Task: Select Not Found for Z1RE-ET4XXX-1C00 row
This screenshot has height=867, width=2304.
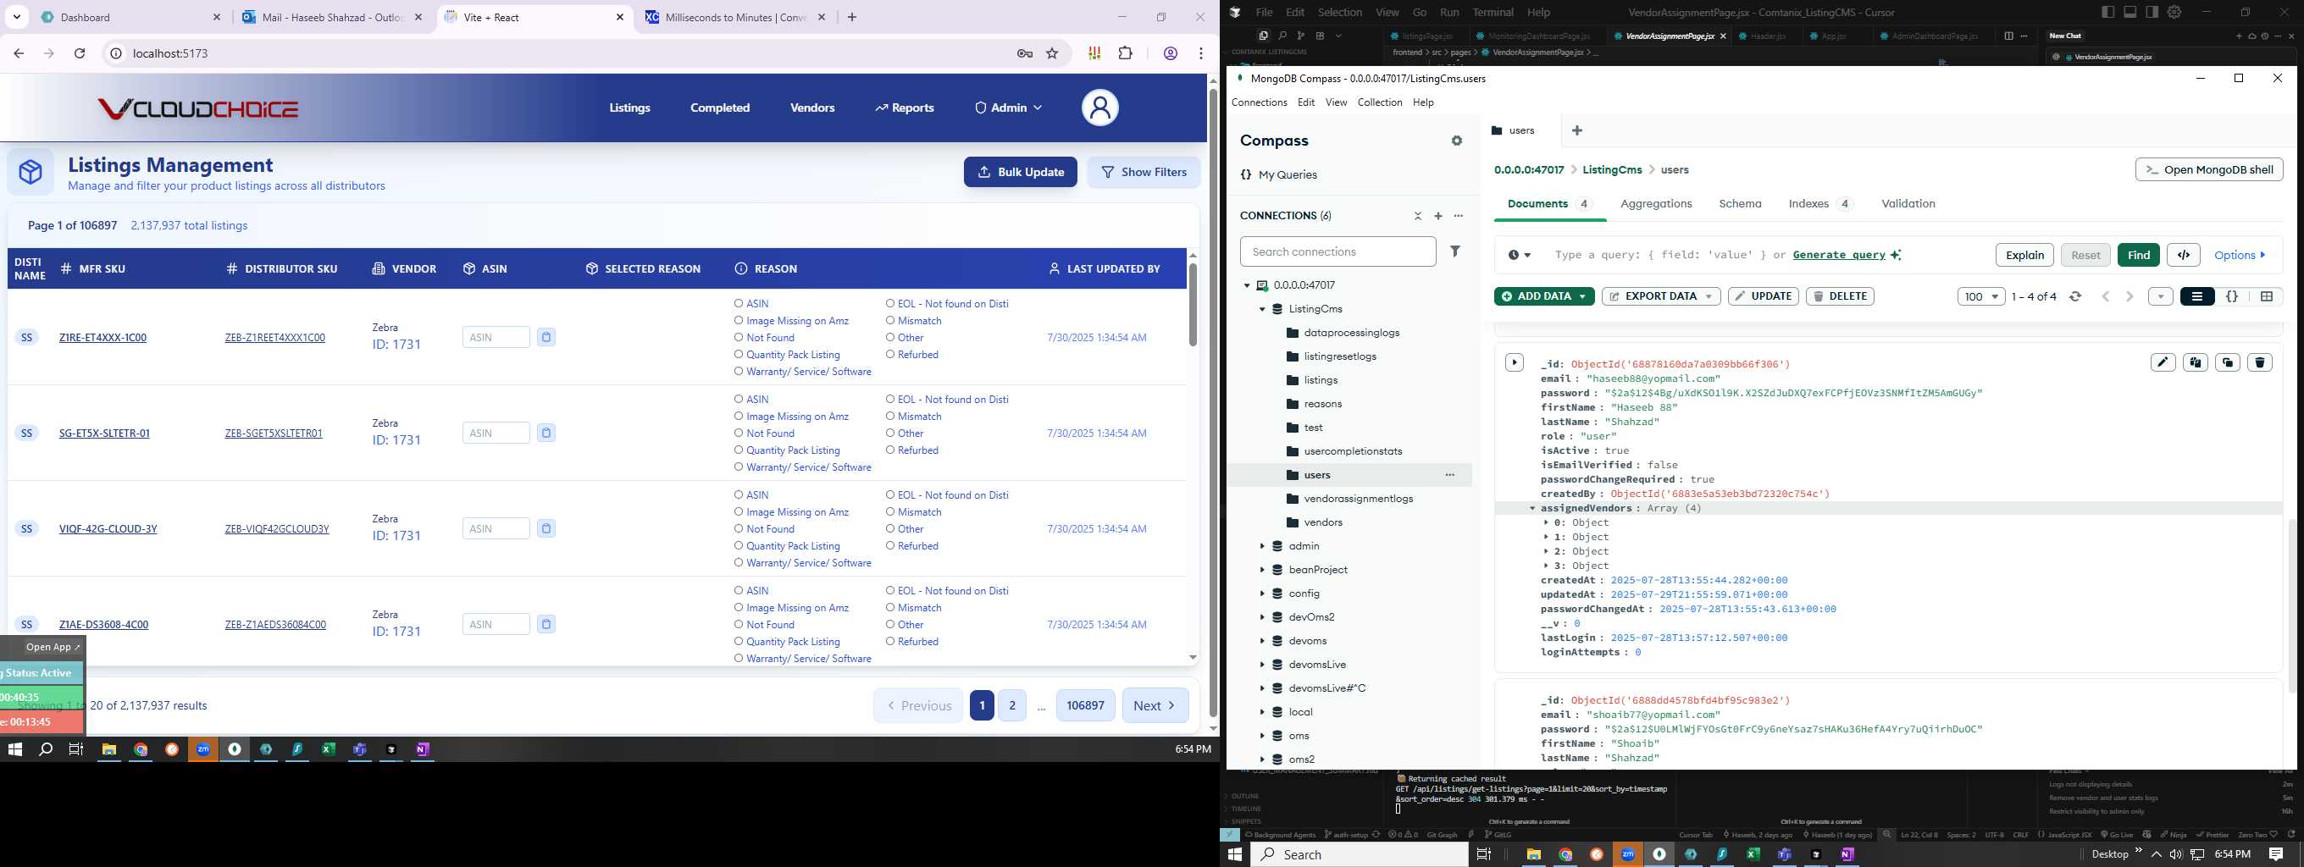Action: [x=739, y=338]
